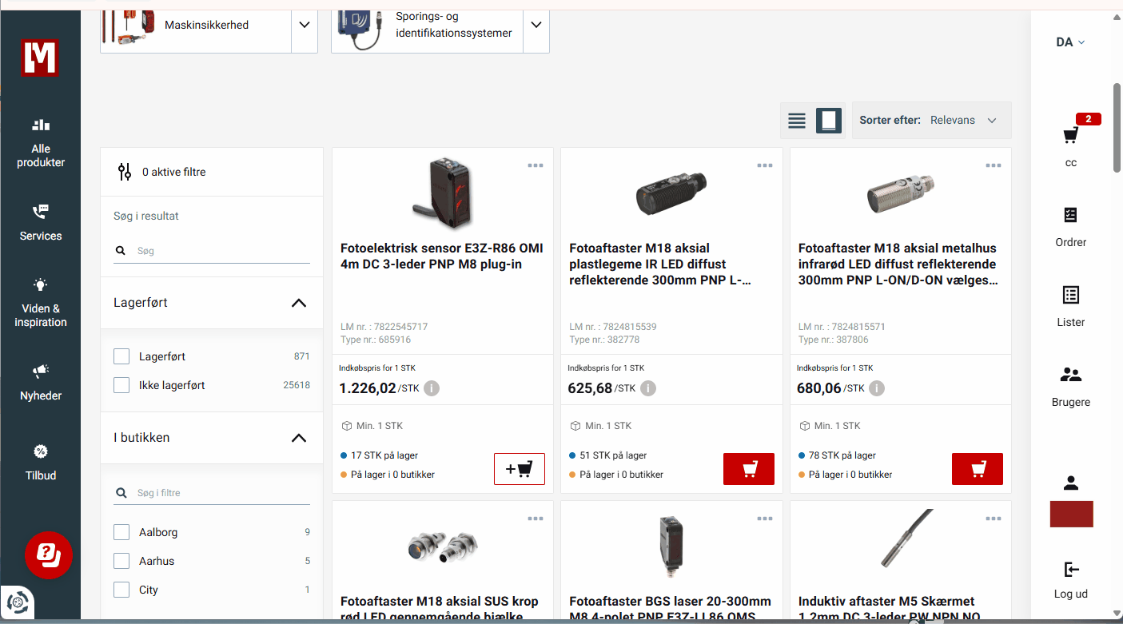
Task: Open the help chat bubble icon
Action: 49,554
